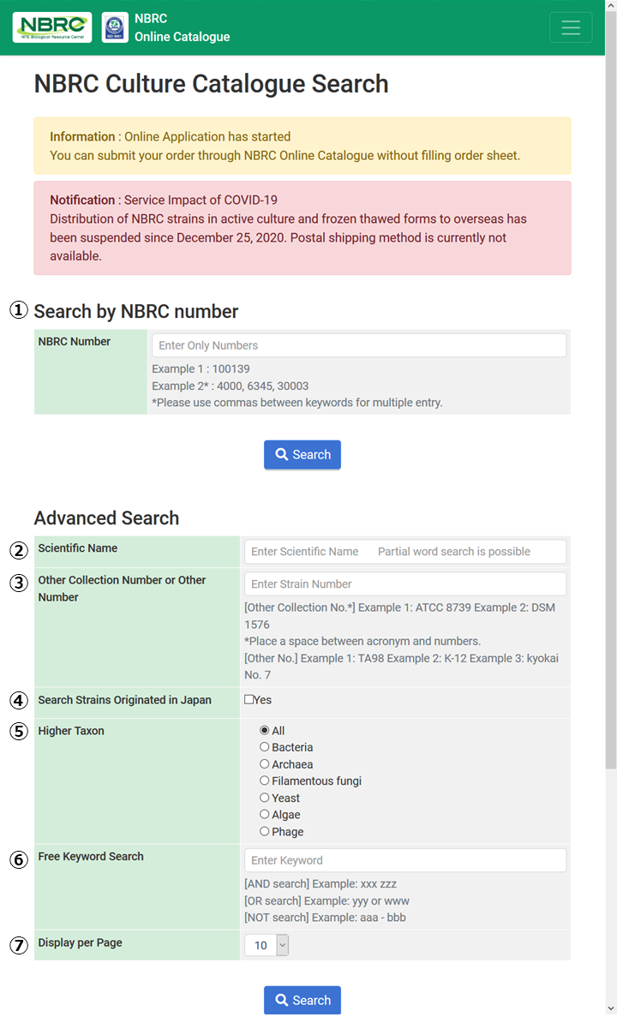This screenshot has width=617, height=1029.
Task: Click the ISO 9001 certification badge icon
Action: point(115,27)
